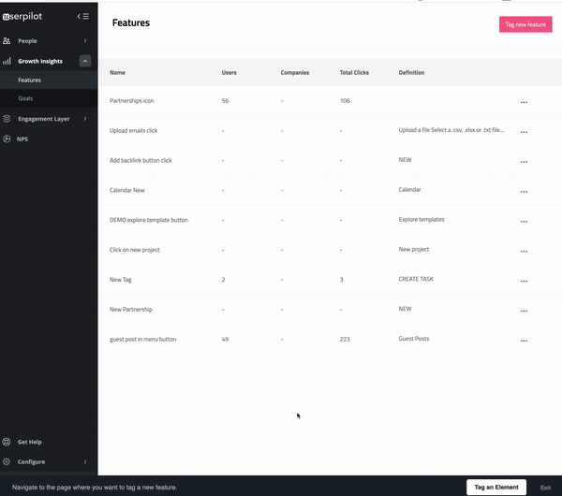Select Features in the sidebar
Image resolution: width=562 pixels, height=496 pixels.
(29, 80)
